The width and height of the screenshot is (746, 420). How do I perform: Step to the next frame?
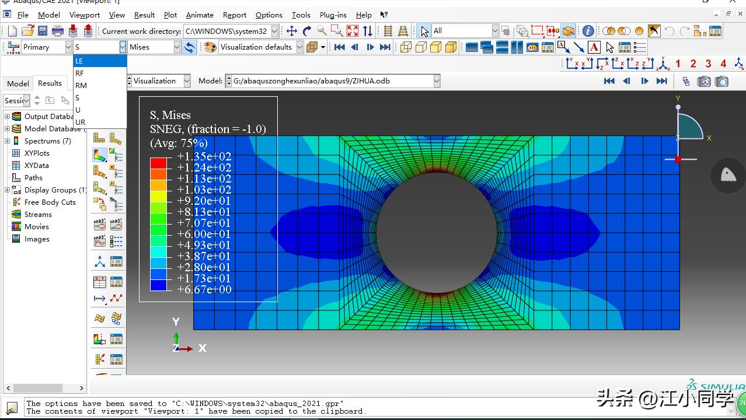(x=369, y=47)
